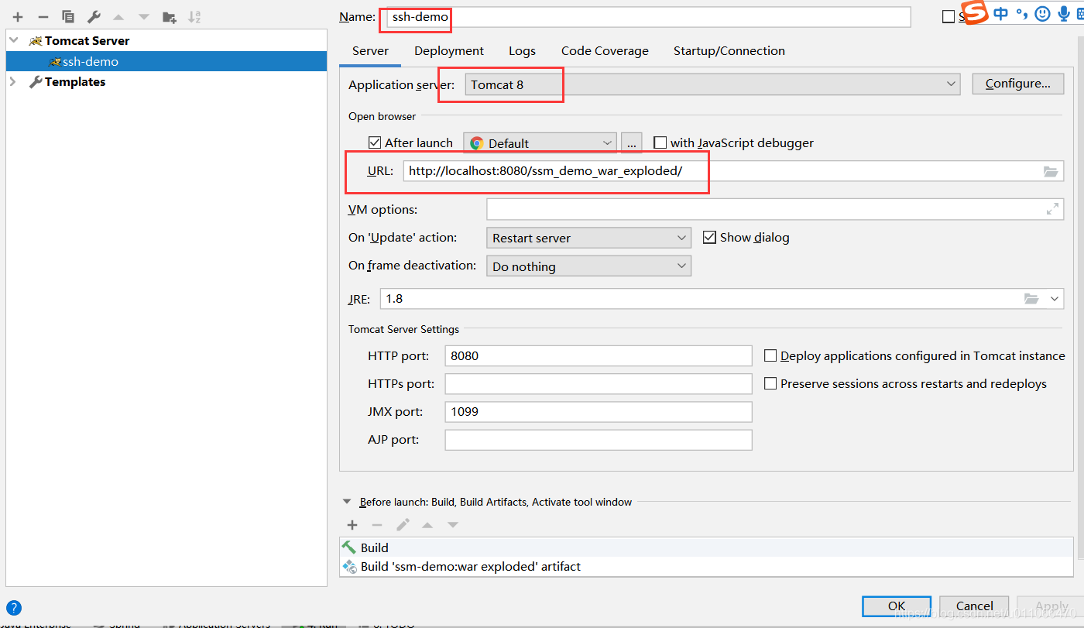Open On frame deactivation Do nothing dropdown
This screenshot has width=1084, height=628.
588,266
